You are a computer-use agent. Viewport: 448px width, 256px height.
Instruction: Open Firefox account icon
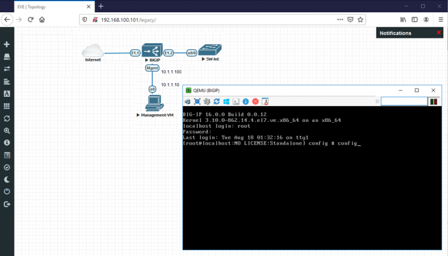(x=426, y=19)
